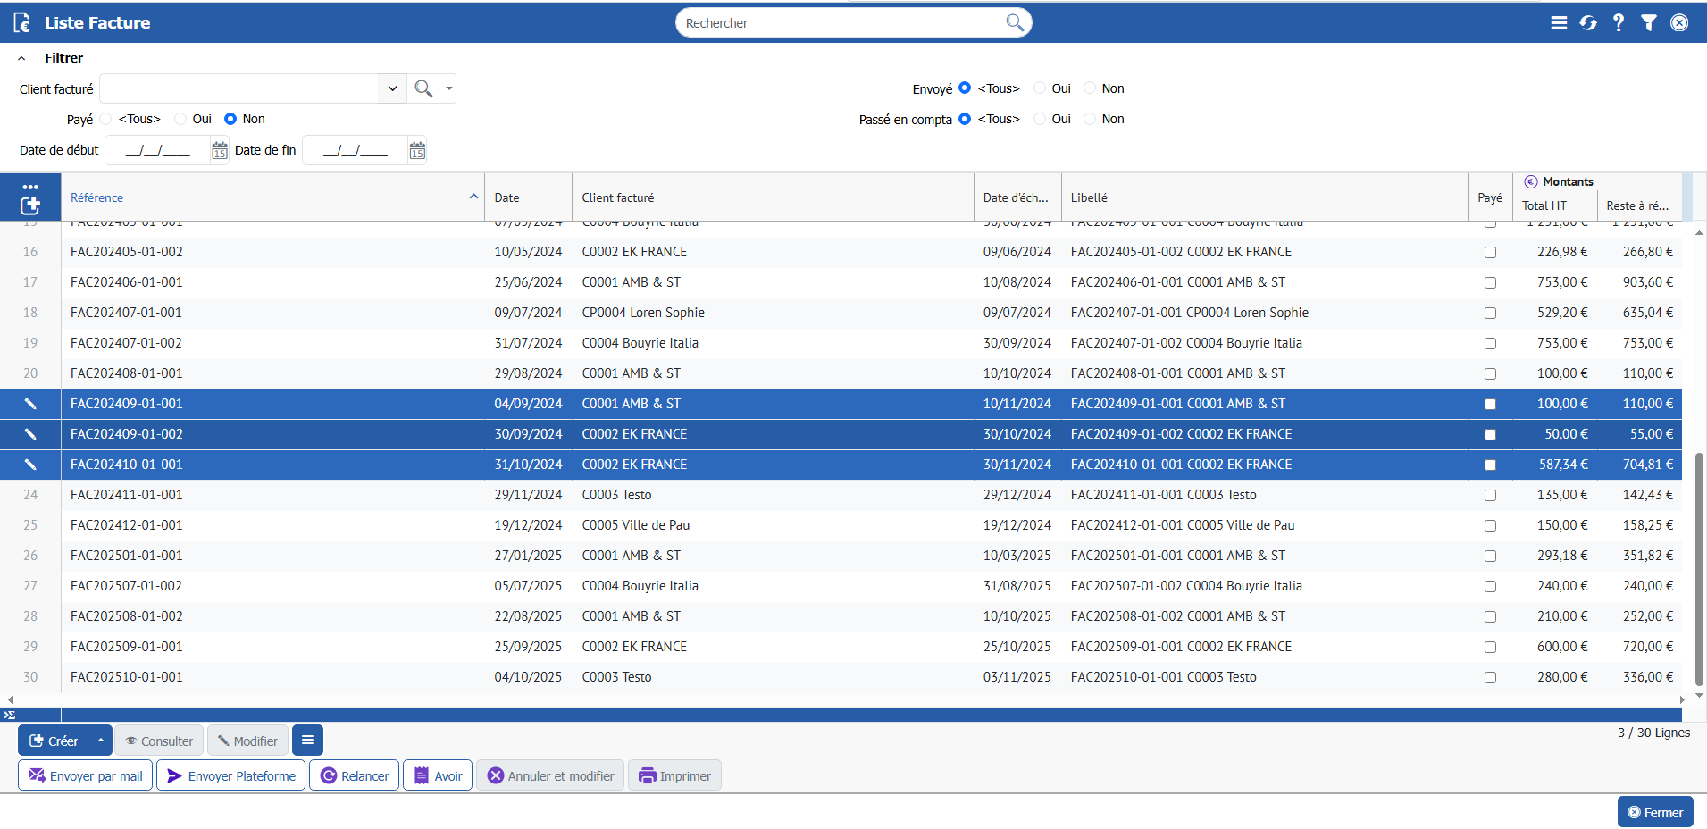Open the Date de fin calendar picker
Viewport: 1707px width, 829px height.
417,151
